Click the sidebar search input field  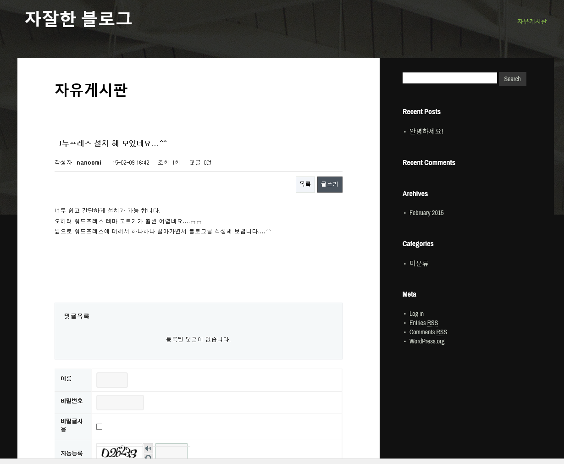tap(449, 78)
